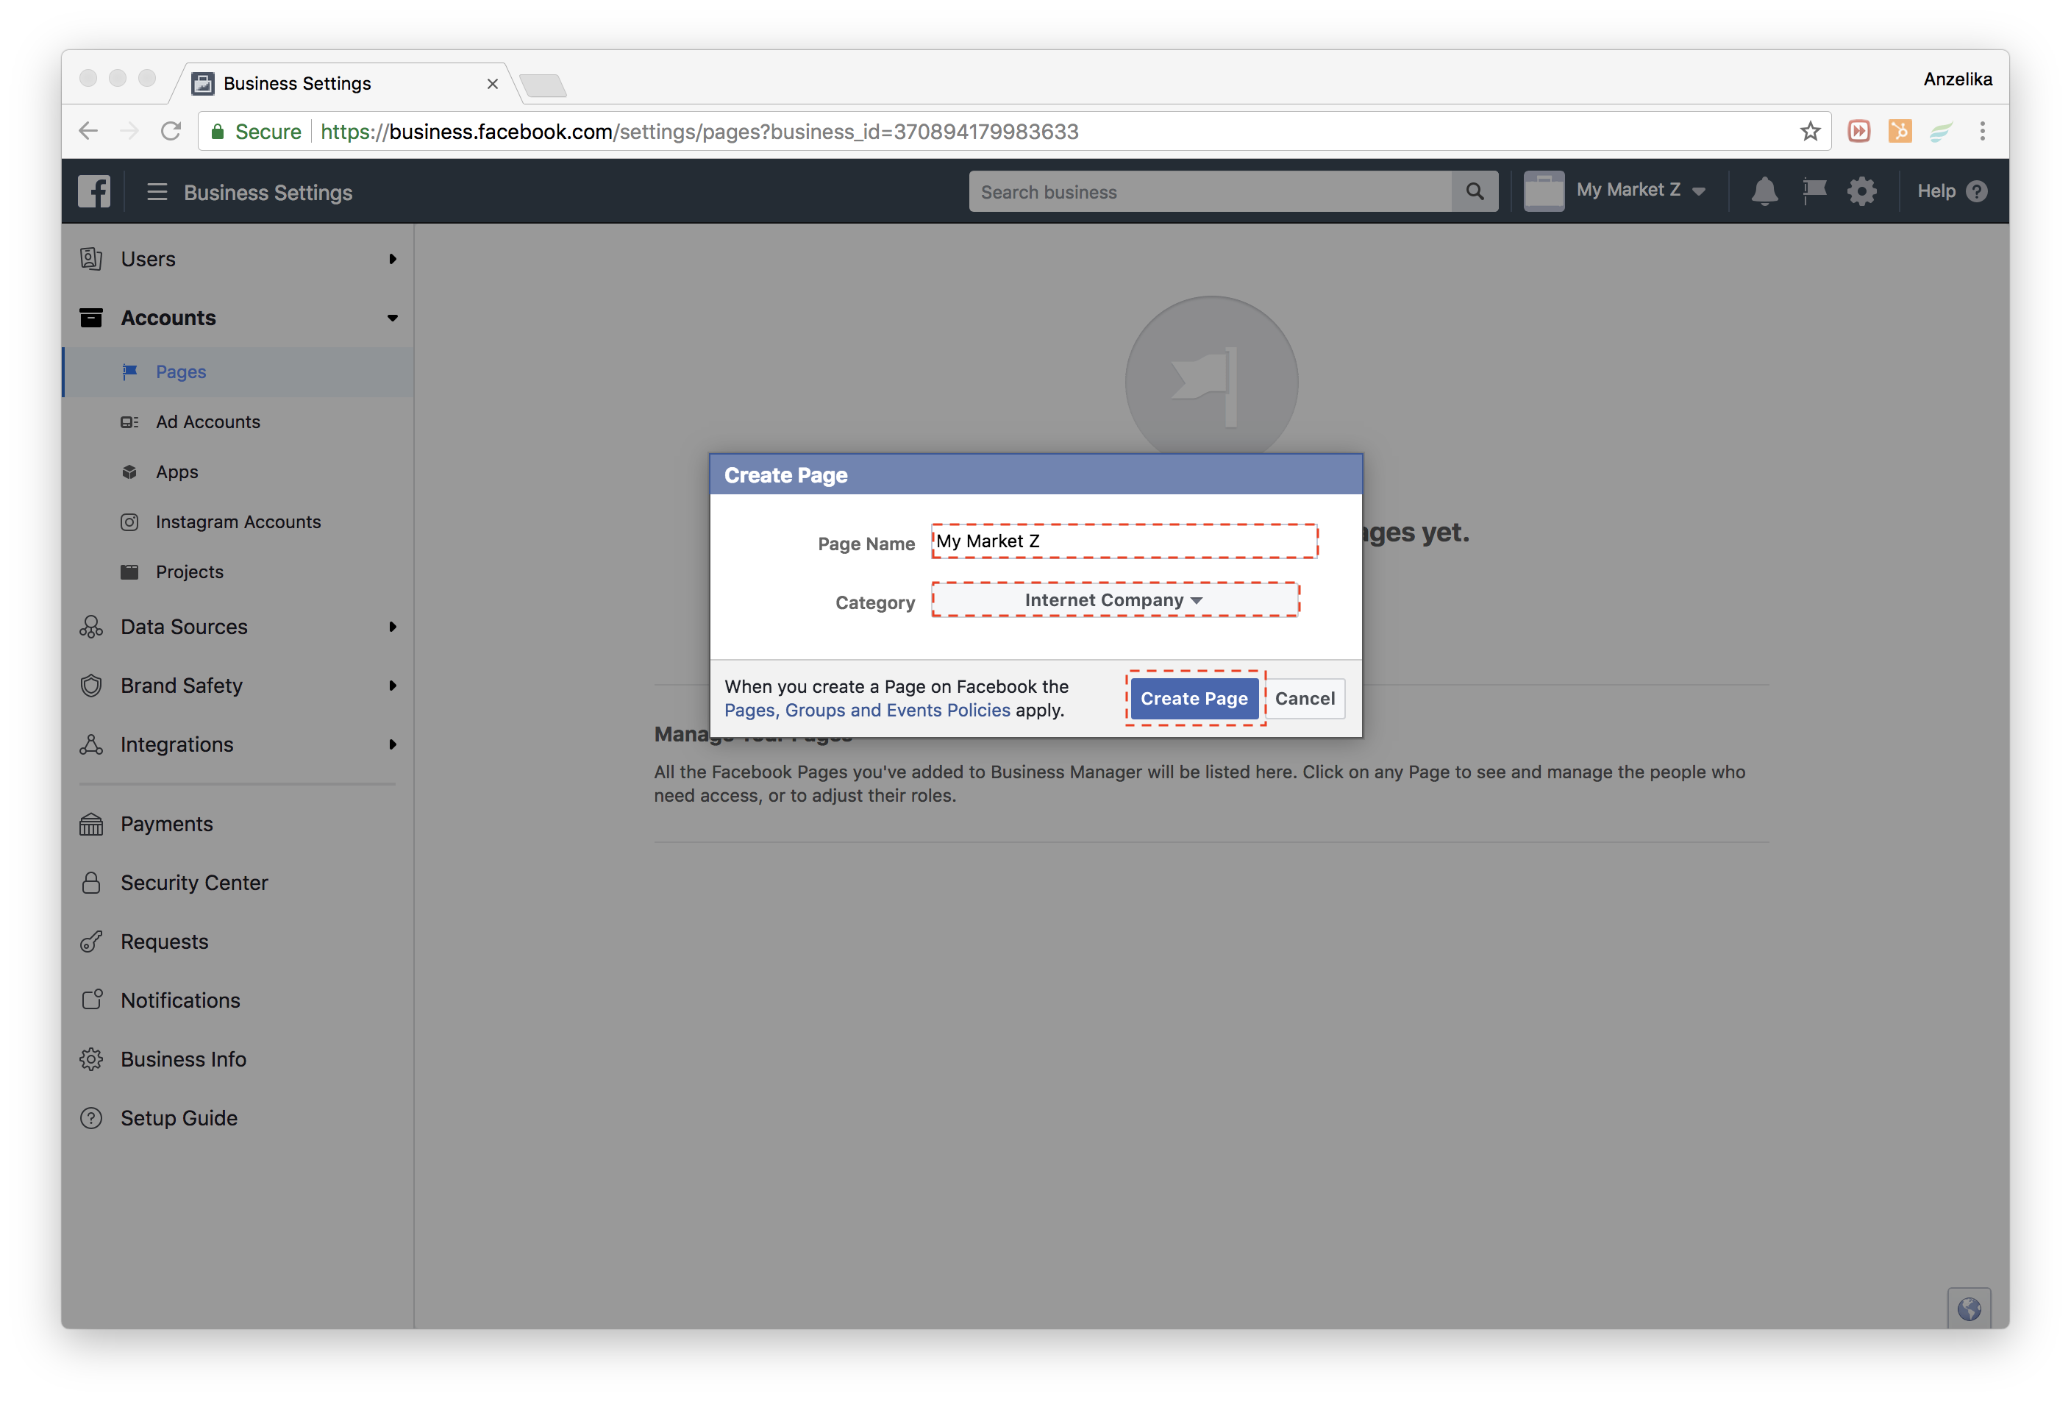
Task: Open the notifications bell icon
Action: coord(1764,192)
